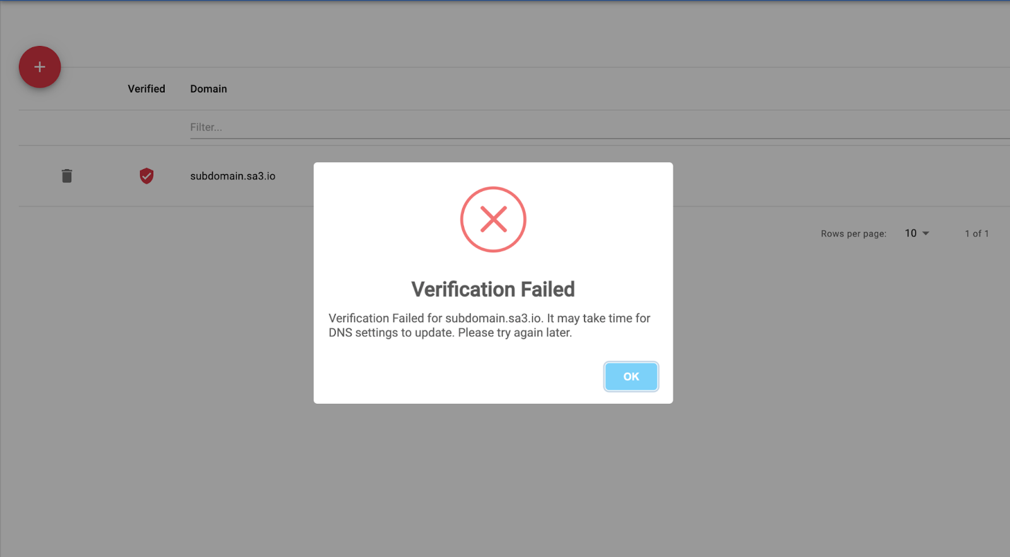Sort by the Verified column header
Screen dimensions: 1010x557
(146, 89)
